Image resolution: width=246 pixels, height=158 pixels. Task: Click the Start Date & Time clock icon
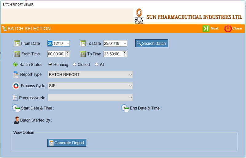[x=16, y=108]
